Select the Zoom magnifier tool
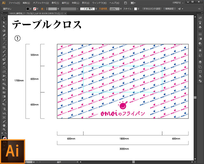Viewport: 204px width, 164px height. tap(4, 130)
